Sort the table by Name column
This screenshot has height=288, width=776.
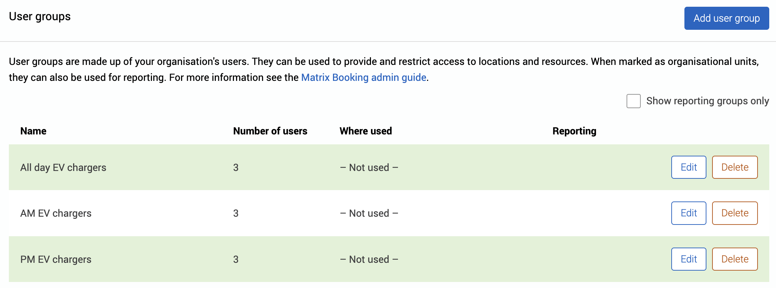(33, 131)
